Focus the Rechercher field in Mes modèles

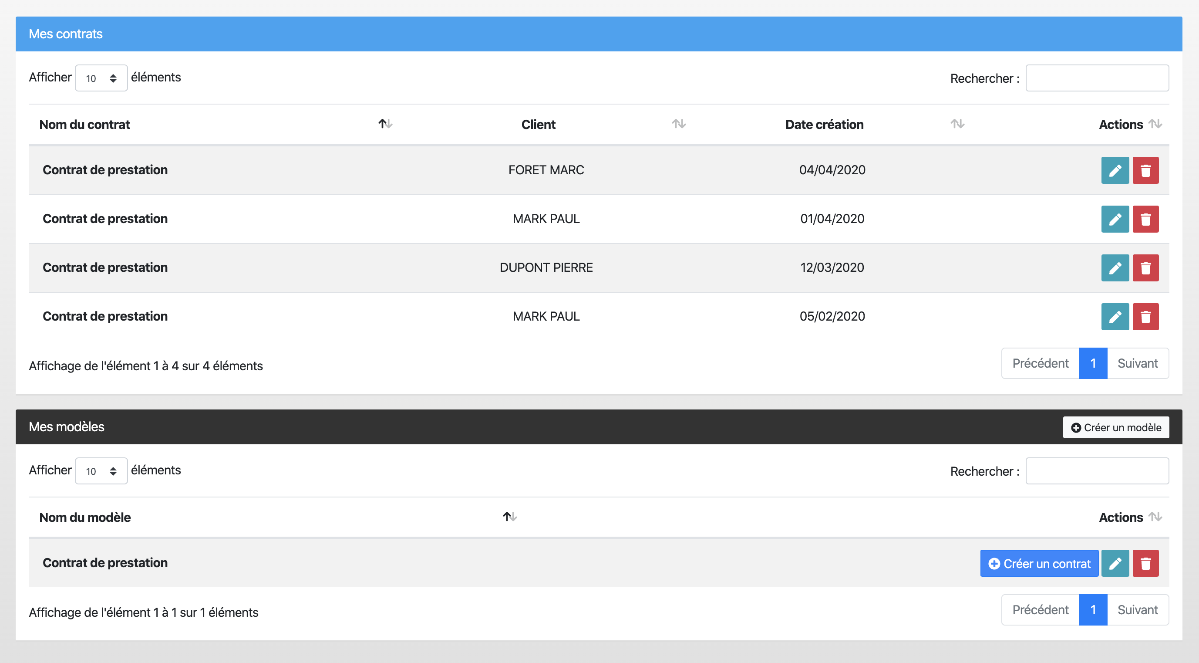point(1097,471)
